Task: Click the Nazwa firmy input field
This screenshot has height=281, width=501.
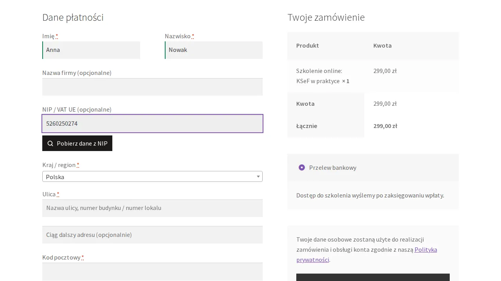Action: (x=152, y=87)
